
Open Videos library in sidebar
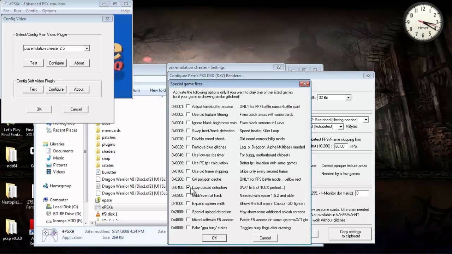[x=59, y=172]
